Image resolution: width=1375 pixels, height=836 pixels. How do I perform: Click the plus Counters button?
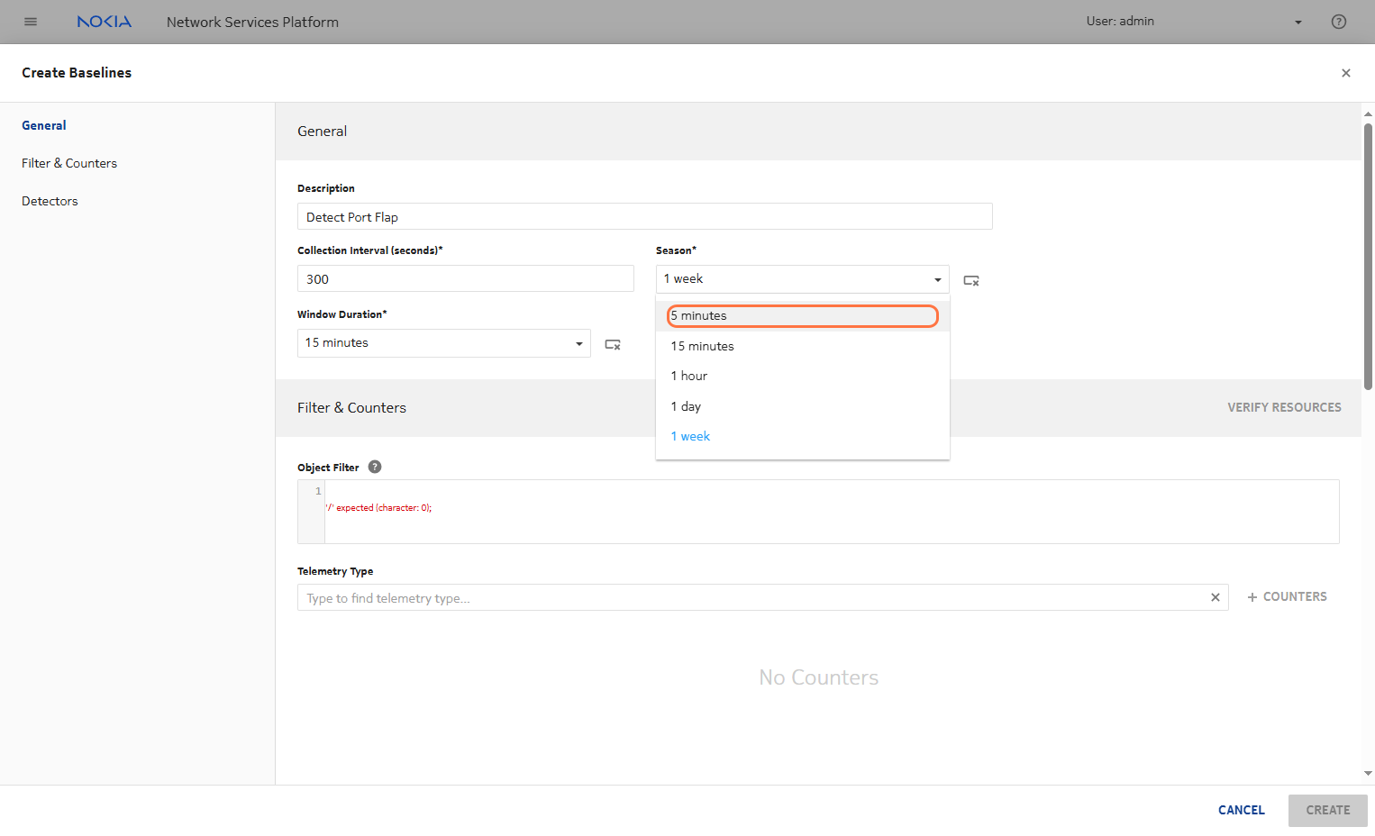pos(1286,596)
